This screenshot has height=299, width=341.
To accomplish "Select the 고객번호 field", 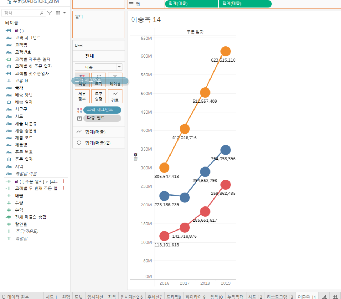I will coord(23,52).
